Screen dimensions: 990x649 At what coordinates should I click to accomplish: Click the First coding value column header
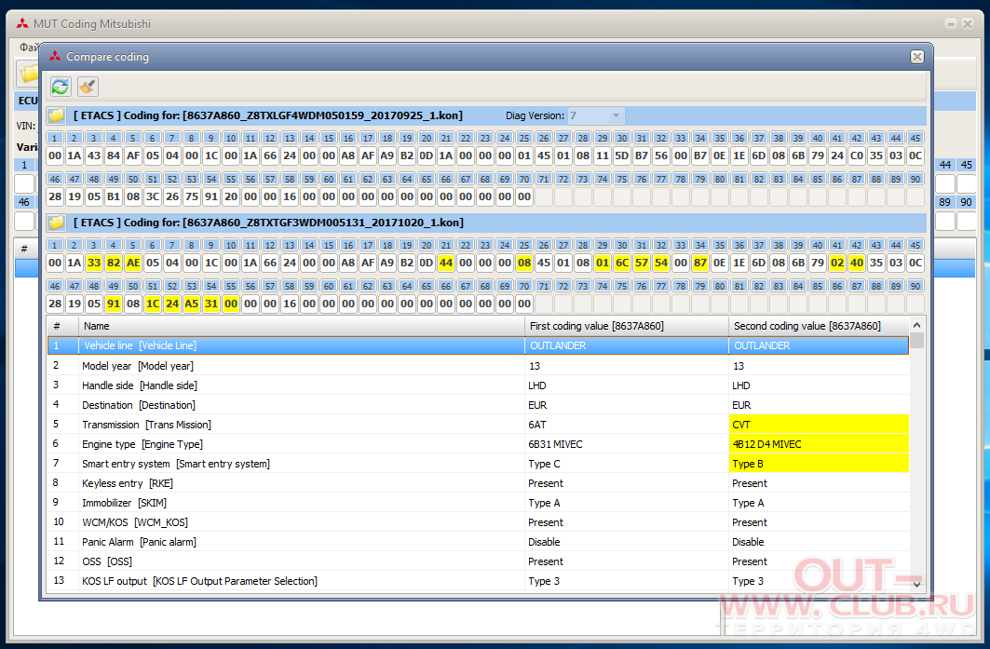[627, 326]
